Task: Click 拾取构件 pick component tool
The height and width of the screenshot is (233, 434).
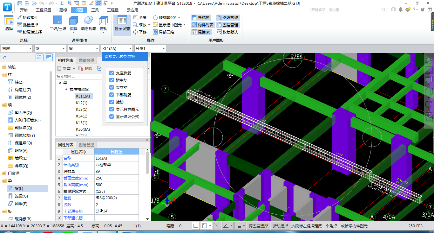Action: (x=28, y=17)
